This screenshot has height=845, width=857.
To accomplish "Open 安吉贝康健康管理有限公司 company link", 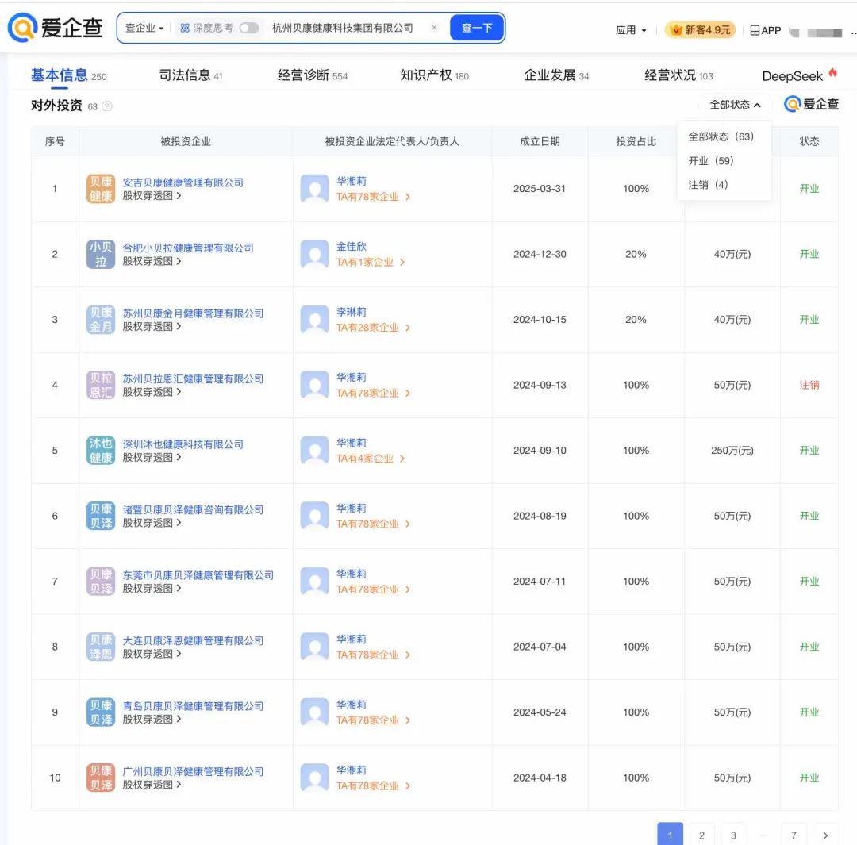I will 183,182.
